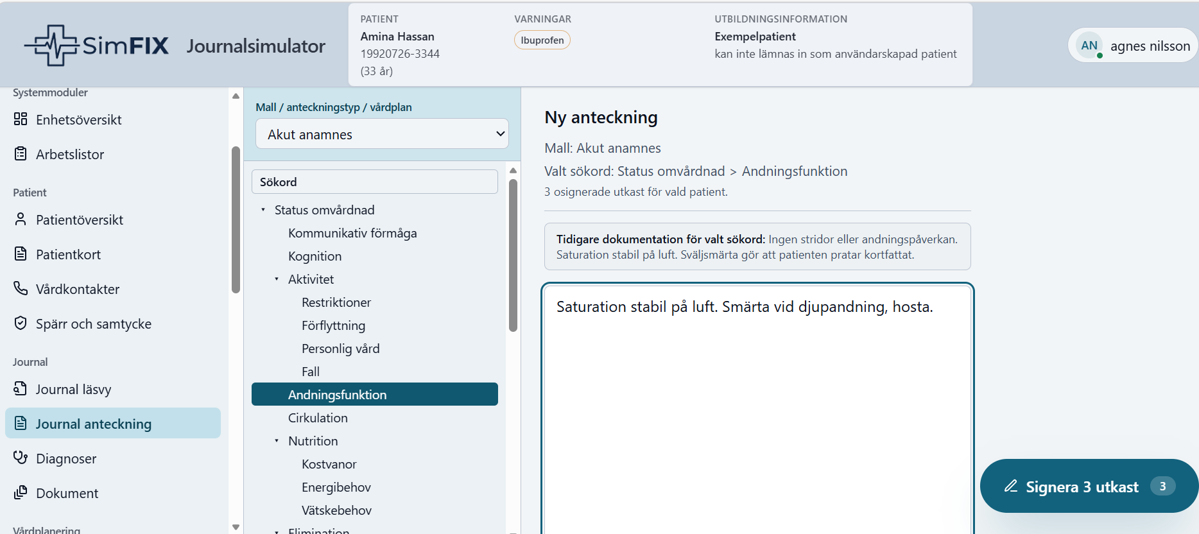This screenshot has width=1199, height=534.
Task: Select Energibehov keyword
Action: [336, 487]
